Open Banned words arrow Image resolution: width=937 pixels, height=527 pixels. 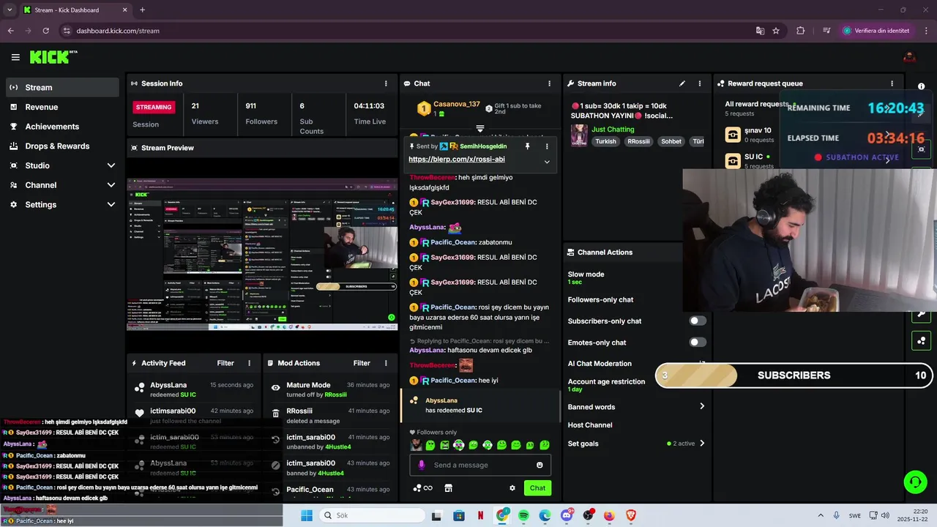click(701, 406)
